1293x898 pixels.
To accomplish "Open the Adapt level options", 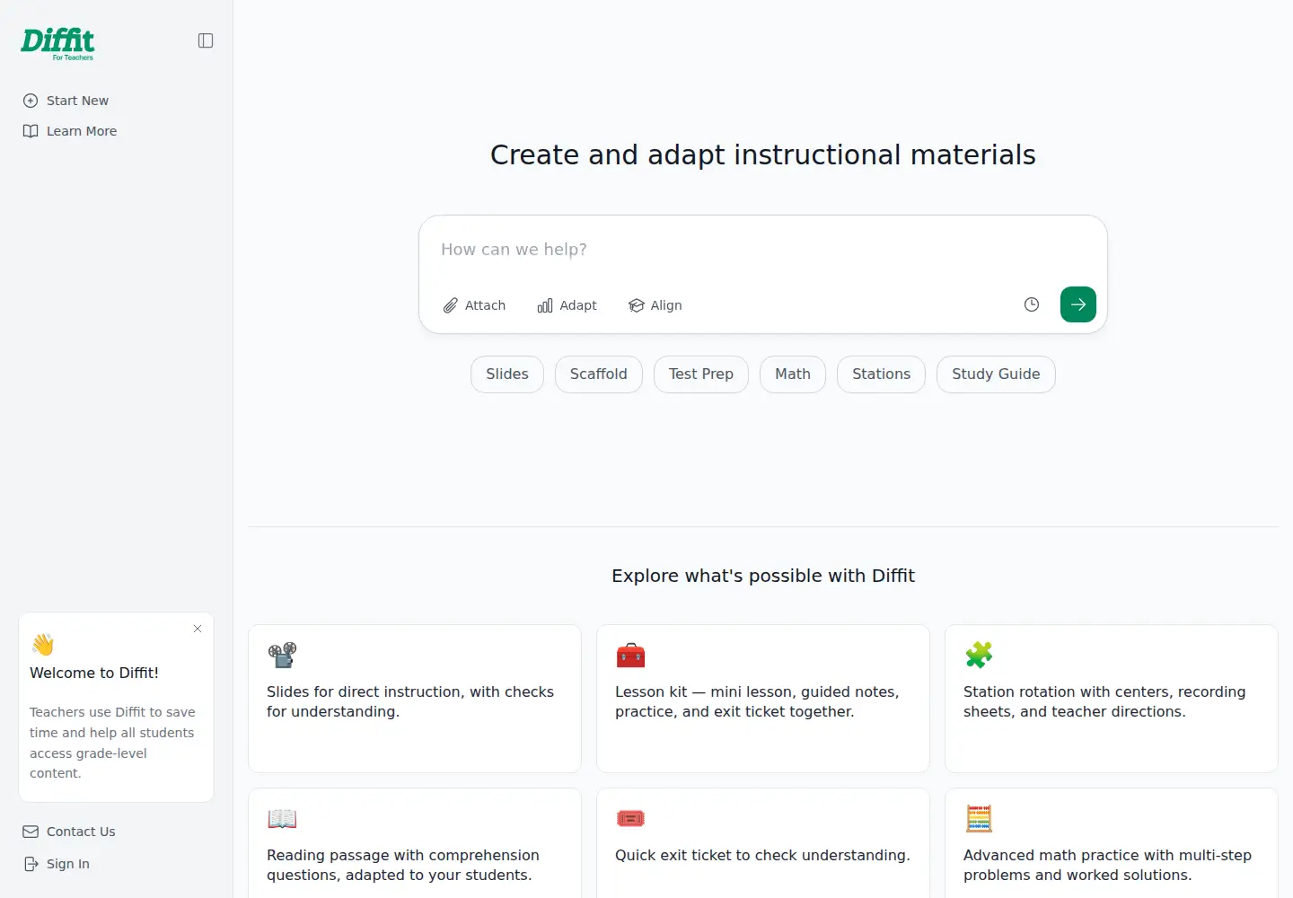I will click(x=567, y=305).
